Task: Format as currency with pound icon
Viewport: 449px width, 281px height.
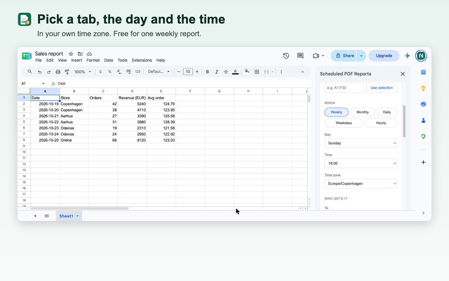Action: pos(101,72)
